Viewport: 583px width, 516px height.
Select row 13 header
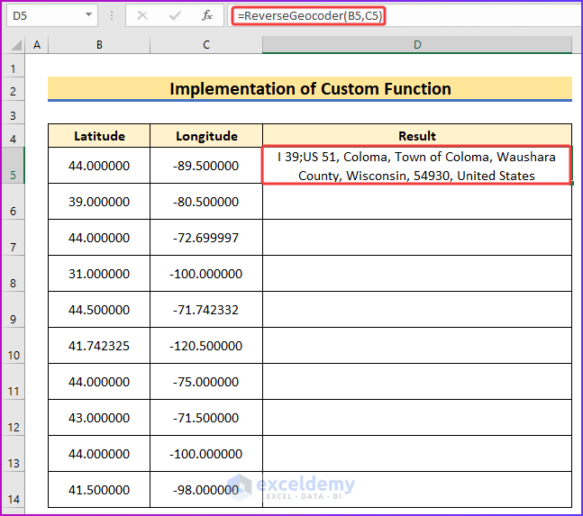(13, 454)
